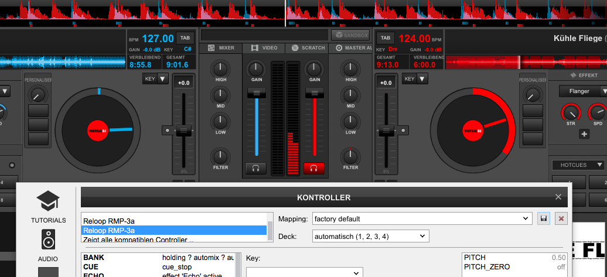The width and height of the screenshot is (607, 277).
Task: Open the right deck KEY dropdown
Action: point(415,79)
